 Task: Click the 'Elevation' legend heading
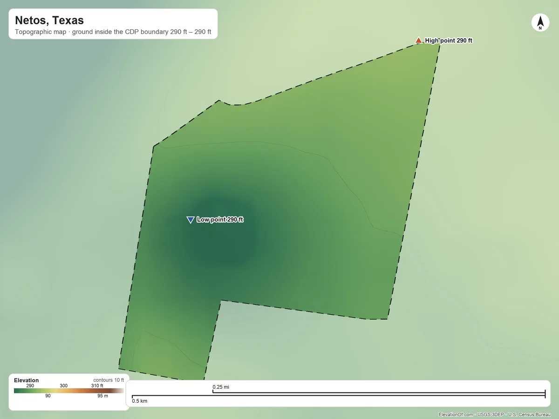[x=27, y=380]
